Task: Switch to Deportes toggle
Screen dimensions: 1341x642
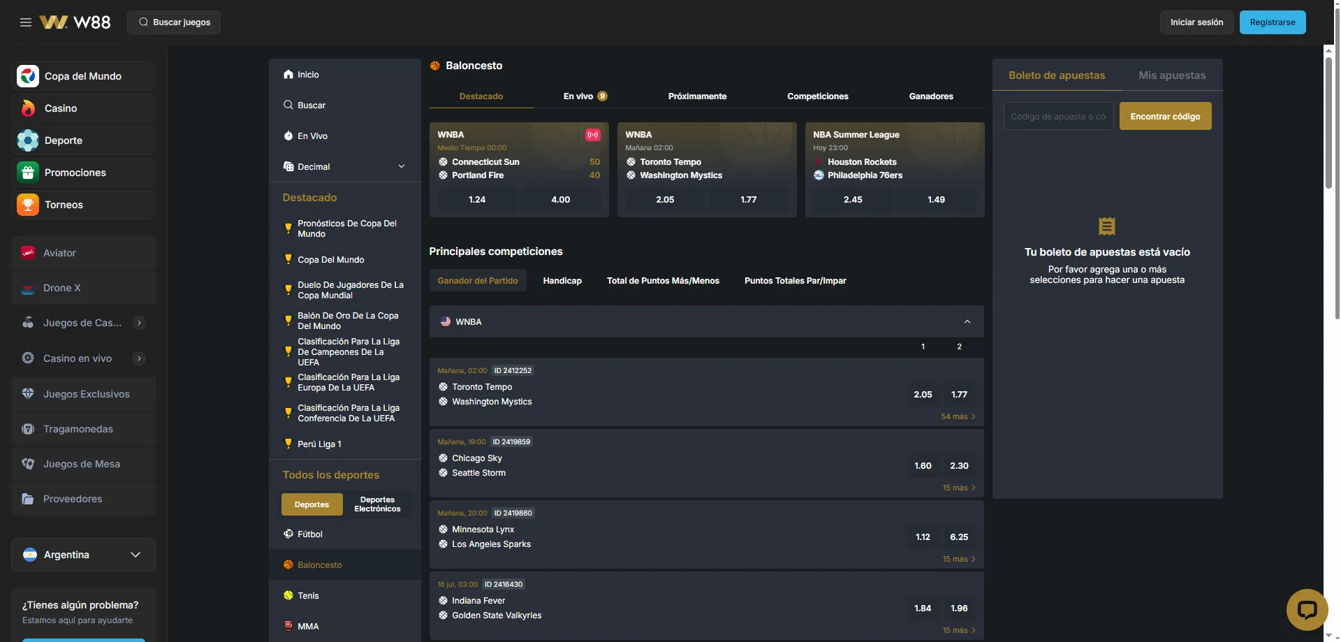Action: point(312,504)
